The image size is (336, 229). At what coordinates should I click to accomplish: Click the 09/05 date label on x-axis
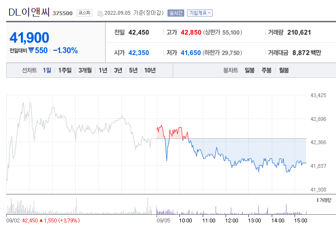point(163,220)
